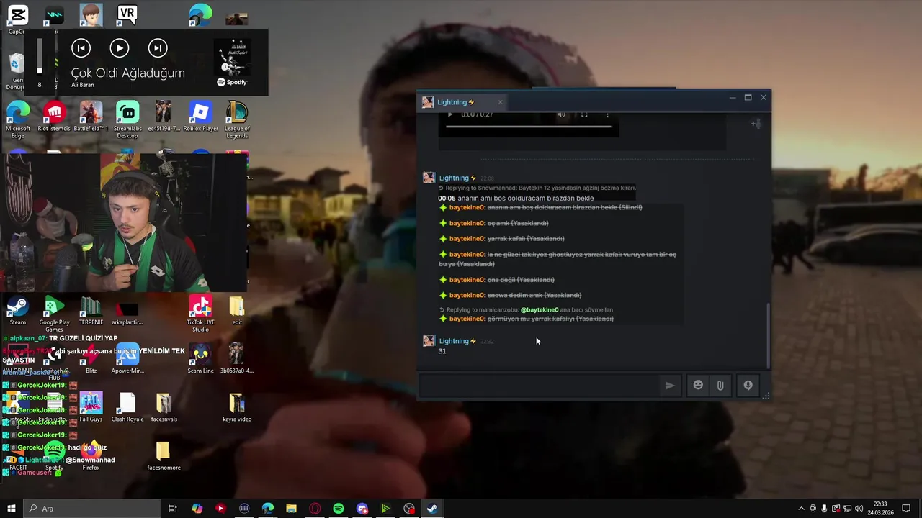Open the Google Play Games desktop shortcut
922x518 pixels.
click(x=55, y=314)
